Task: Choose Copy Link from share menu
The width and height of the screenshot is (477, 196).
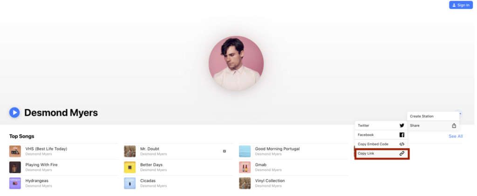Action: tap(381, 154)
